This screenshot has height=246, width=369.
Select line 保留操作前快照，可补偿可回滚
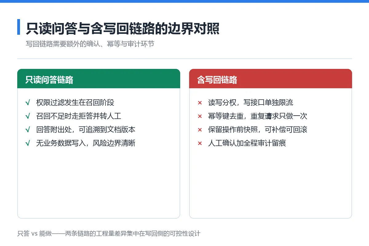(x=258, y=129)
